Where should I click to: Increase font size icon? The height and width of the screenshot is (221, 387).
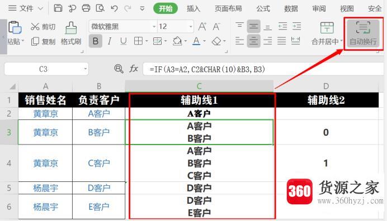tap(202, 26)
